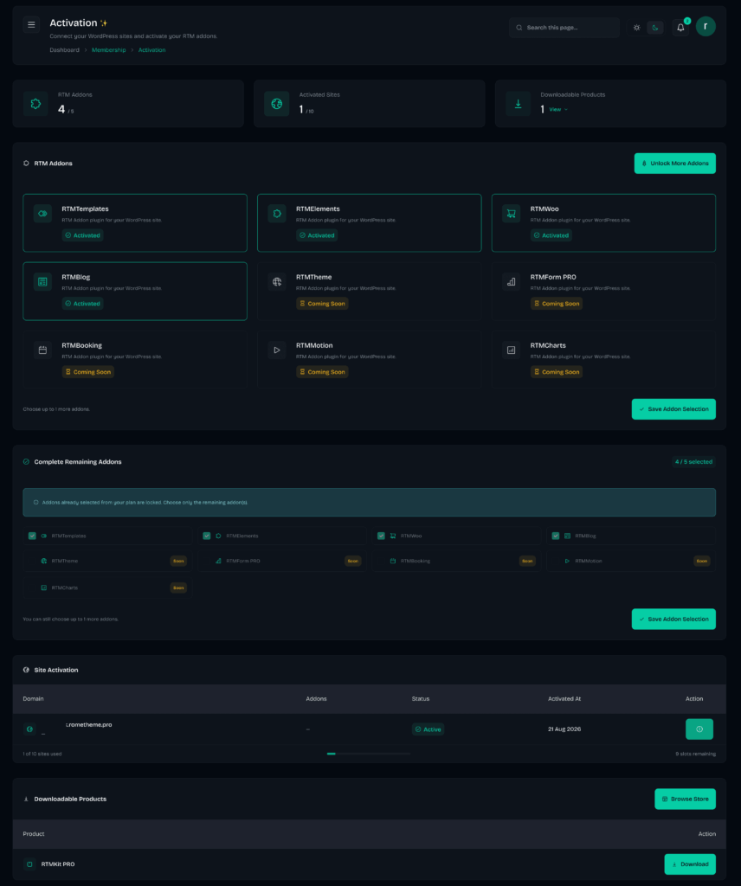
Task: Select RTMMotion option in remaining addons list
Action: point(631,561)
